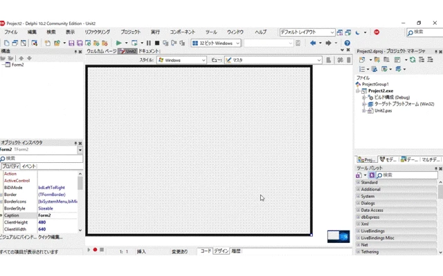The height and width of the screenshot is (276, 443).
Task: Open the ヘルプ menu
Action: click(260, 32)
